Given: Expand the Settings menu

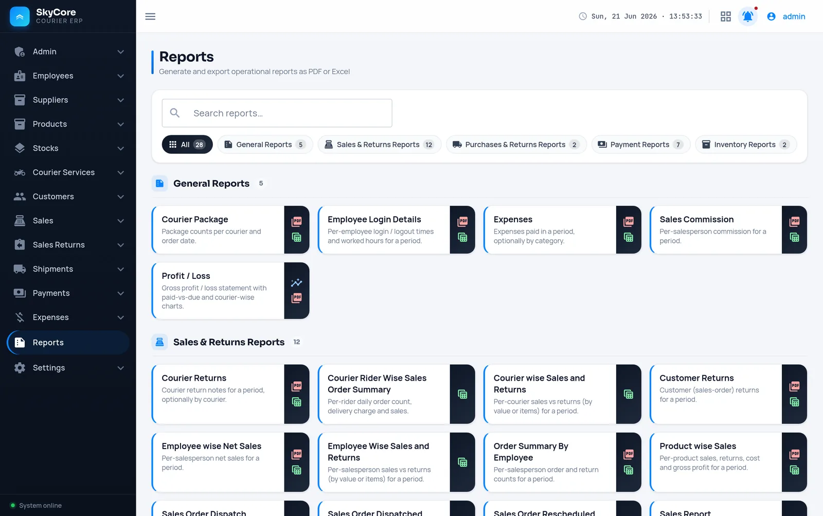Looking at the screenshot, I should [x=68, y=368].
